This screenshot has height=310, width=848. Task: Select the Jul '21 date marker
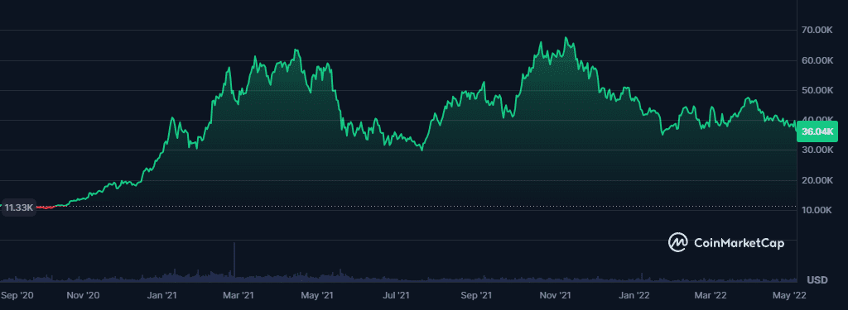click(x=396, y=295)
